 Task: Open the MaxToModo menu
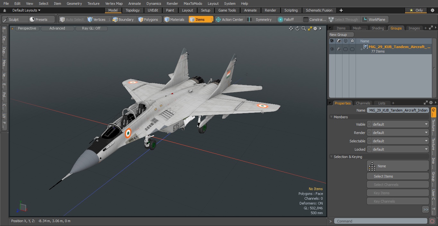tap(193, 4)
